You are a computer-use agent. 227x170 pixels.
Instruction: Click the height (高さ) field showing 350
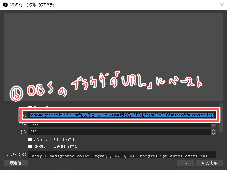[119, 132]
